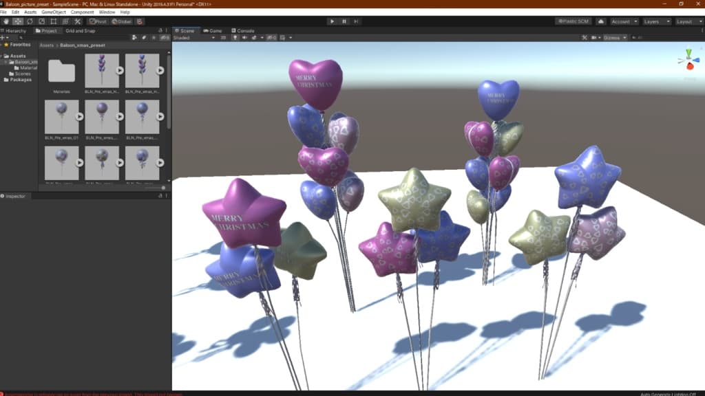Open the Layout dropdown

tap(687, 21)
